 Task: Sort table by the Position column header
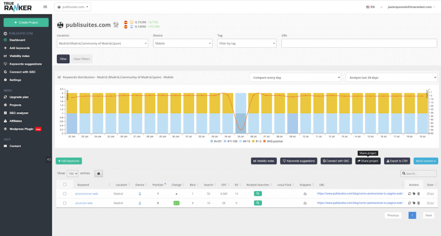click(158, 184)
